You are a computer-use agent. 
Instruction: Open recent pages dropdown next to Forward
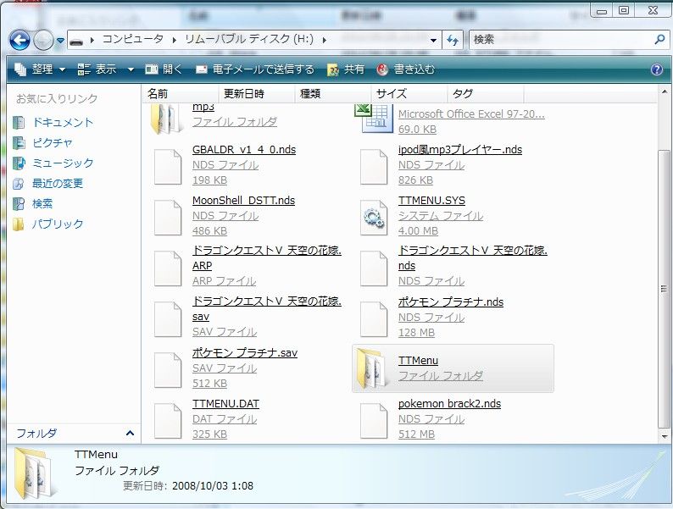pyautogui.click(x=60, y=41)
